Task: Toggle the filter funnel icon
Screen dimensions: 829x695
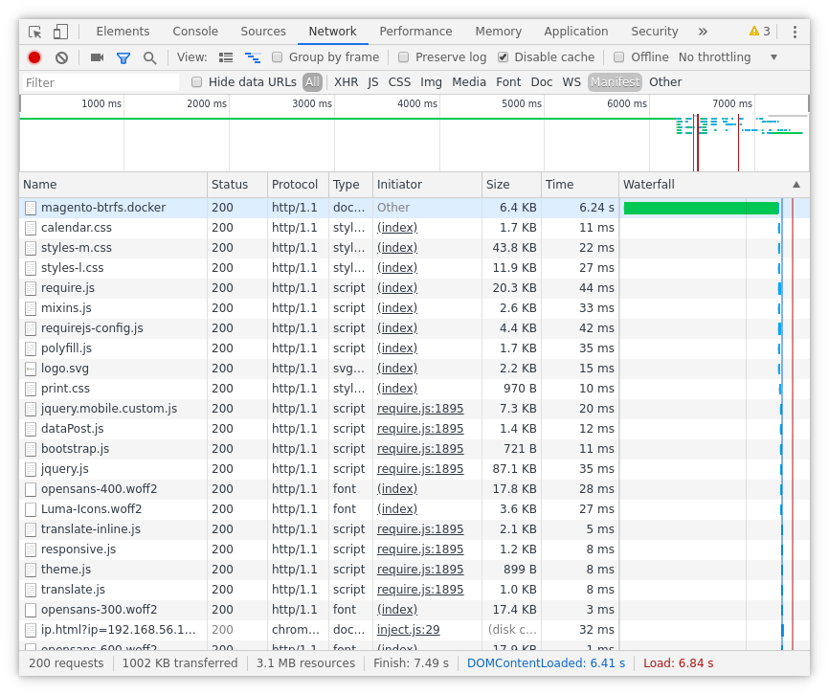Action: [x=123, y=57]
